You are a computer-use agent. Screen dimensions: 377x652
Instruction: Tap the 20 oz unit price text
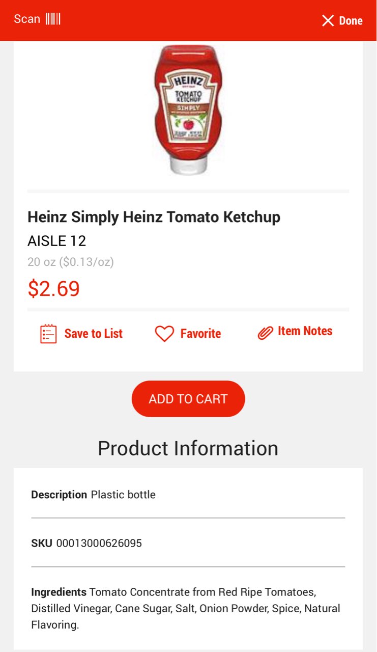(71, 262)
